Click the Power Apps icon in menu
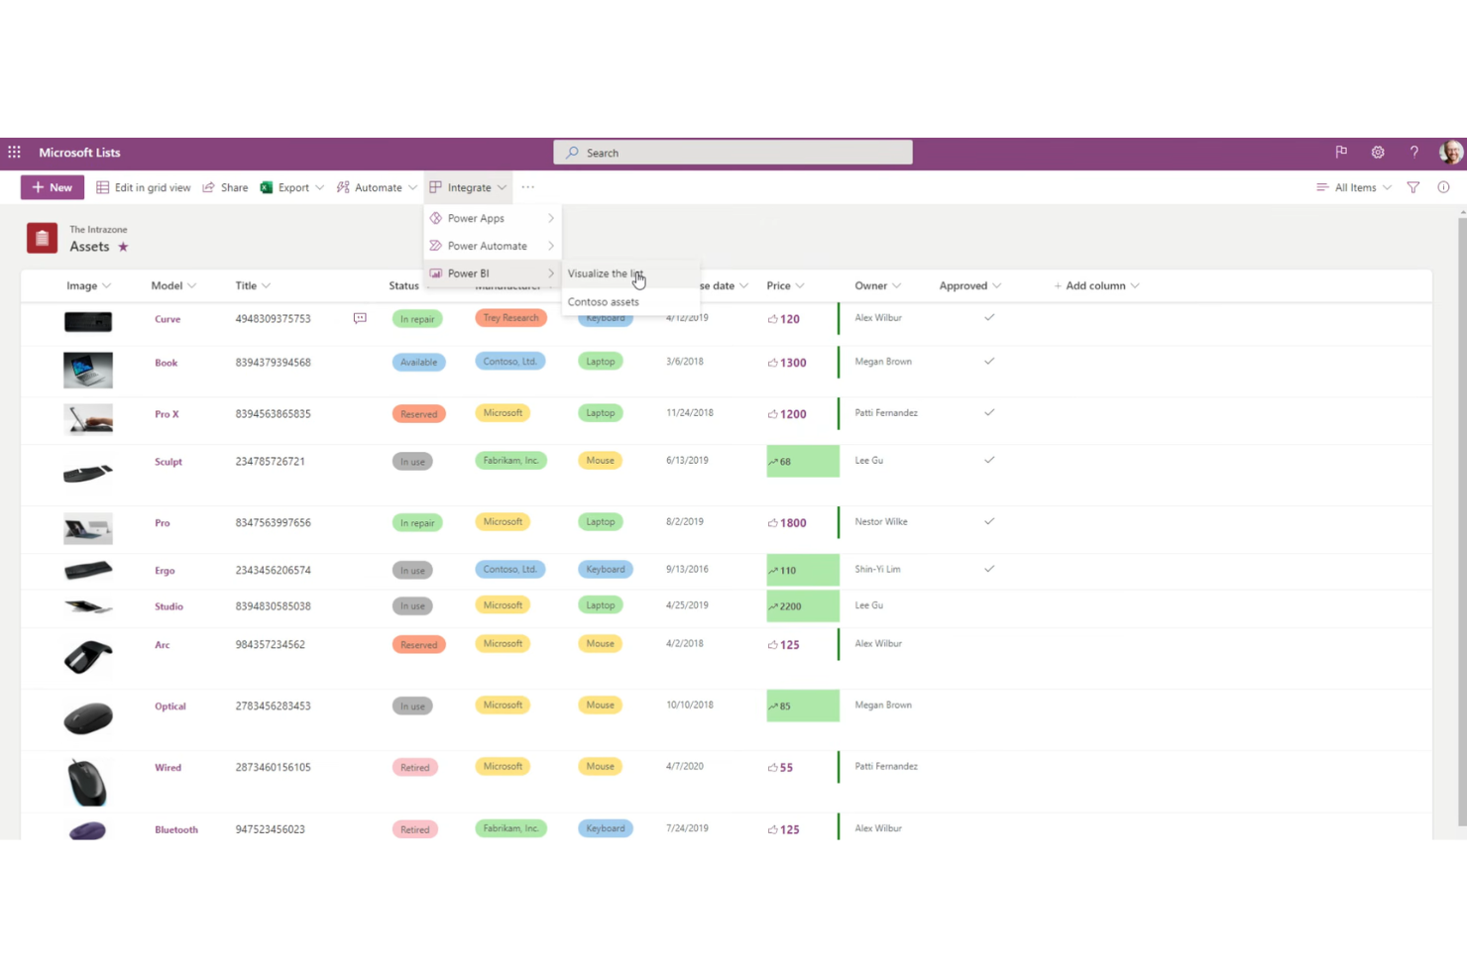Viewport: 1467px width, 978px height. (x=435, y=218)
